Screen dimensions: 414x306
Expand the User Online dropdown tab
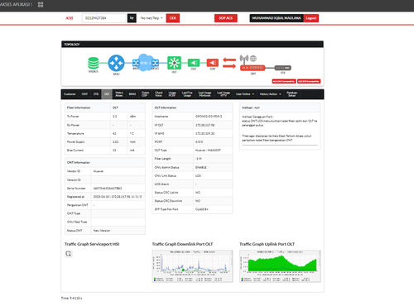pyautogui.click(x=245, y=94)
